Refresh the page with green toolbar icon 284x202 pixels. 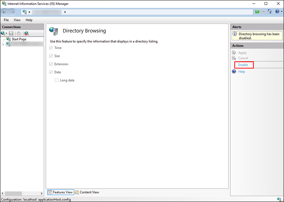257,12
